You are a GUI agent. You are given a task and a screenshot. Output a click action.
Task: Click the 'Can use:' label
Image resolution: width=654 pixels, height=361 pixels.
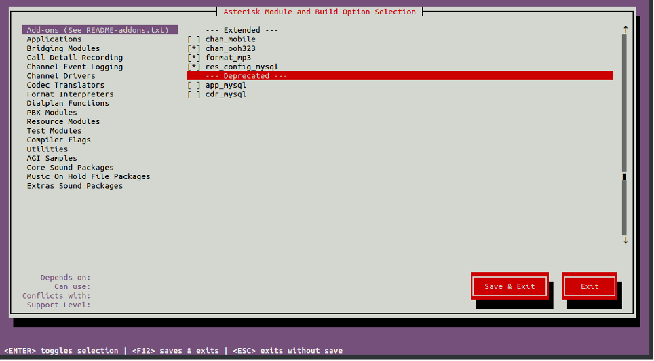click(x=73, y=286)
